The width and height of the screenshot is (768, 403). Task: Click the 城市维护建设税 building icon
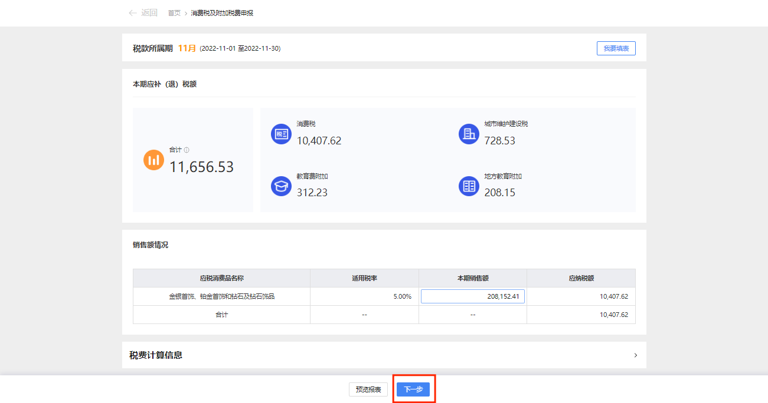[469, 134]
